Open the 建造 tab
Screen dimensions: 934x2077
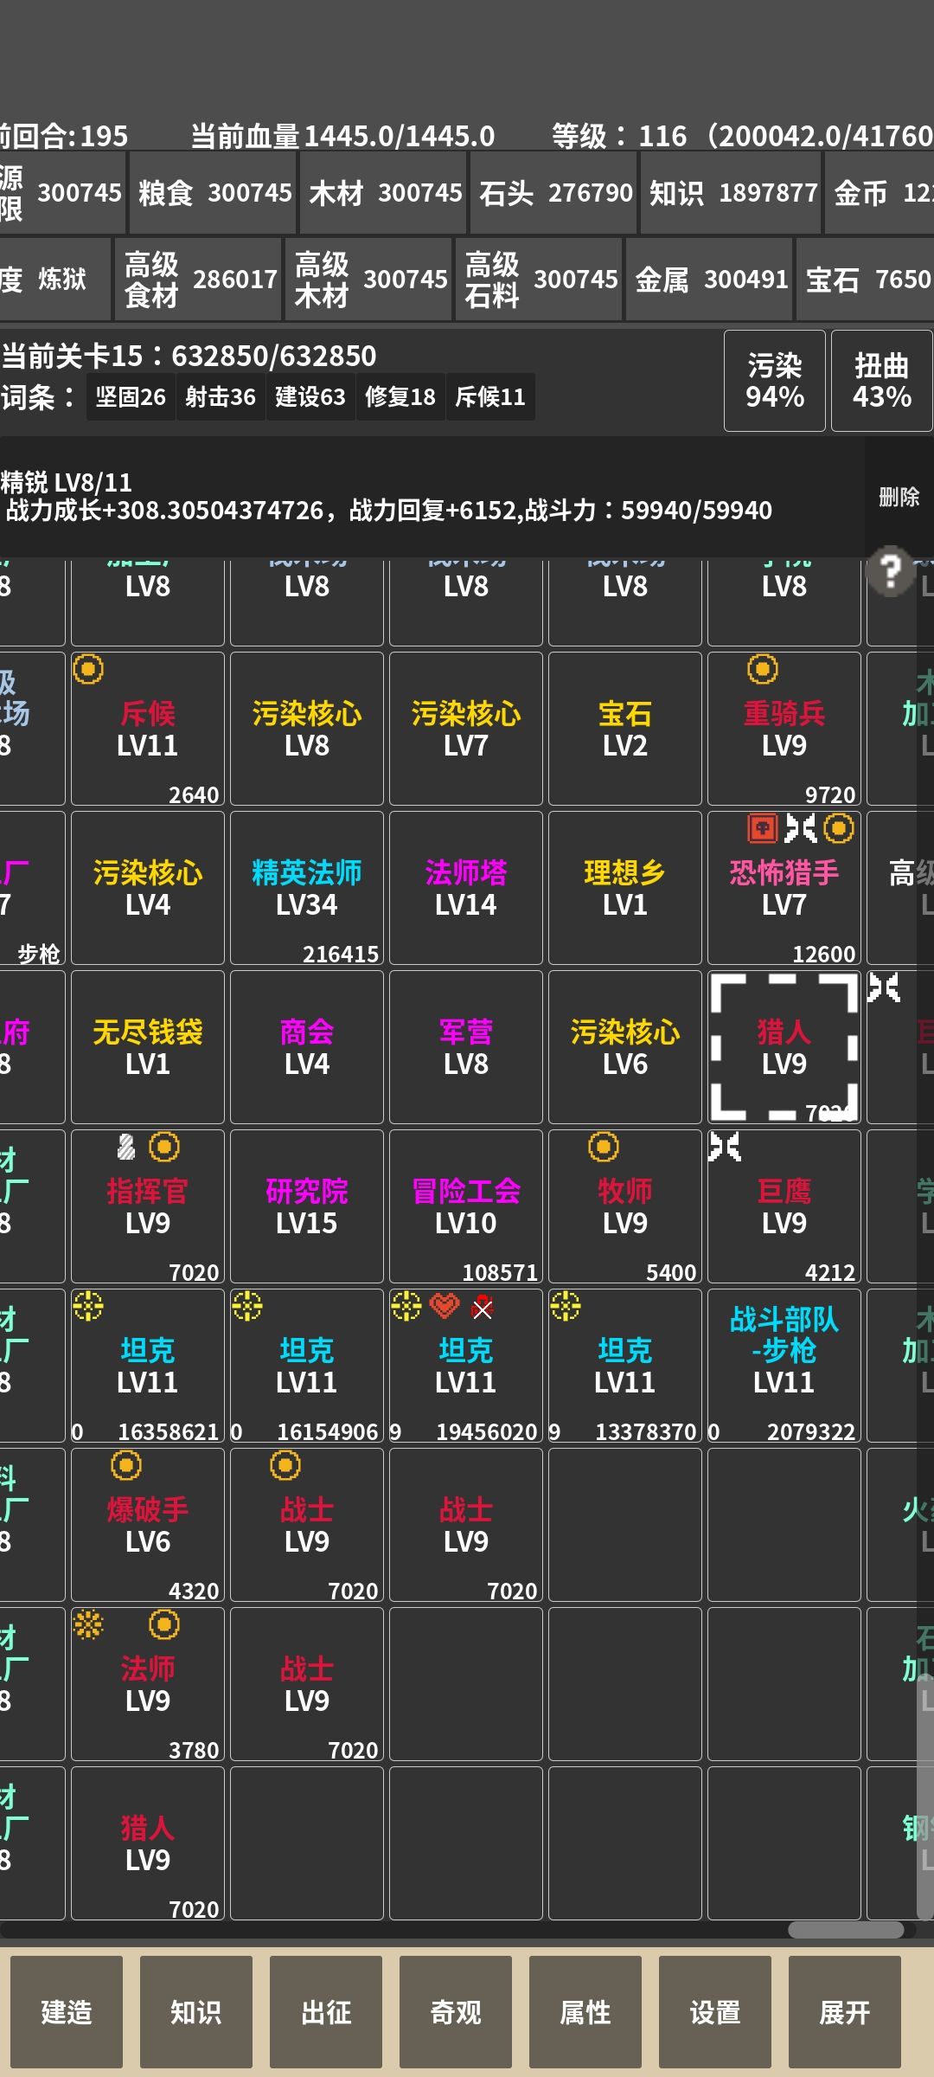tap(67, 2012)
